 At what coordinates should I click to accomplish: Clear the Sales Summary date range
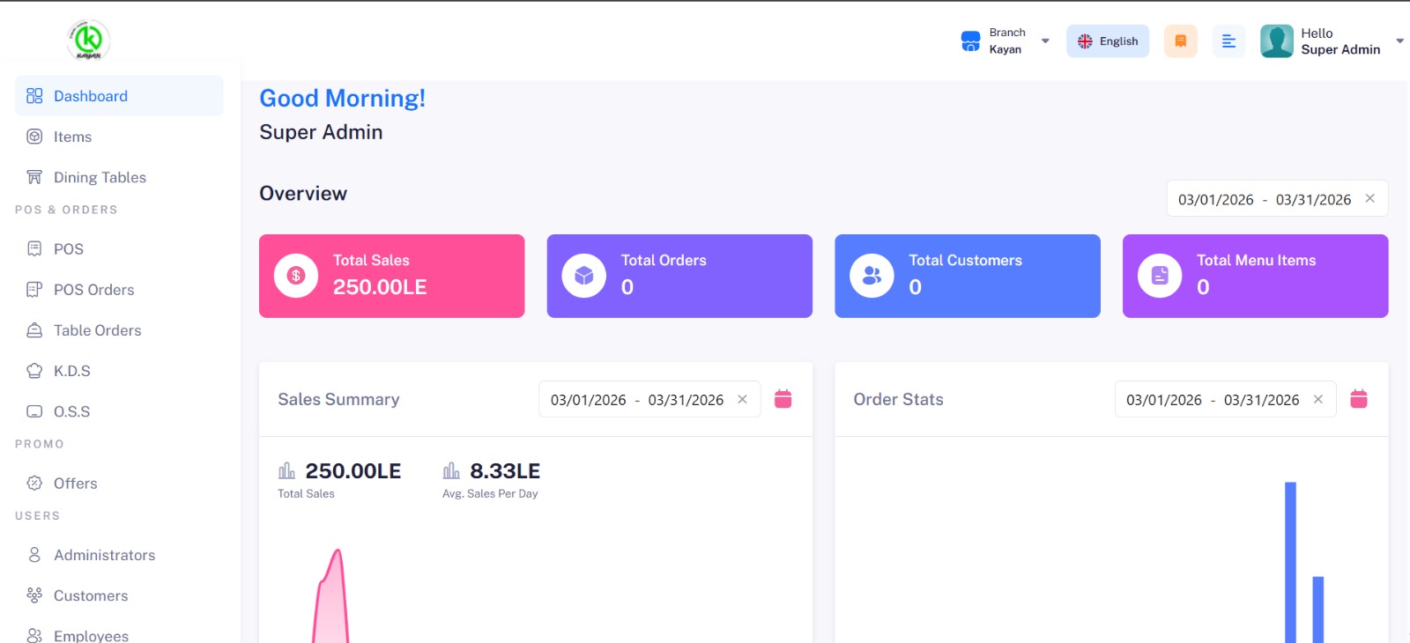(x=742, y=399)
